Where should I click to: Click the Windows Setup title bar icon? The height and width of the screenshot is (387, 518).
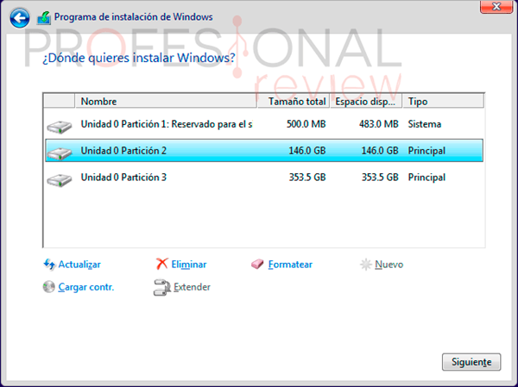point(44,18)
